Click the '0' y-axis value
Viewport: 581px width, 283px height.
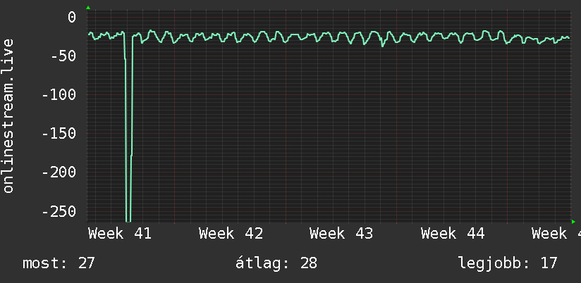[72, 18]
